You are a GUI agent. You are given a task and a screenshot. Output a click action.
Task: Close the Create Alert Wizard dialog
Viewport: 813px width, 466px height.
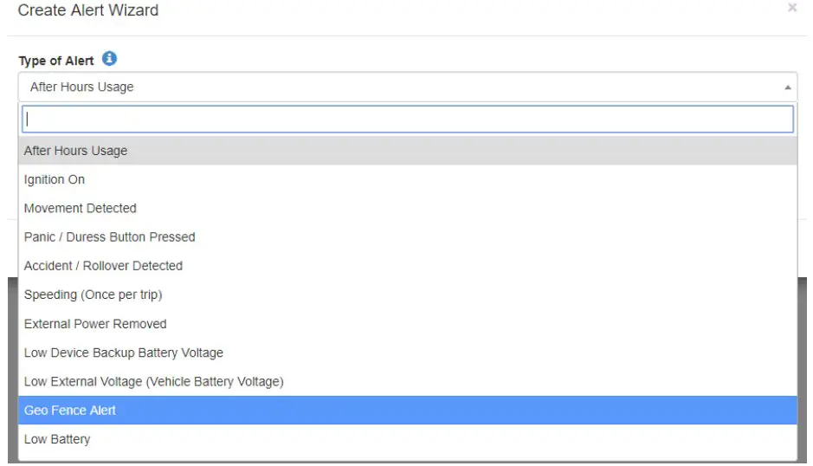point(792,8)
